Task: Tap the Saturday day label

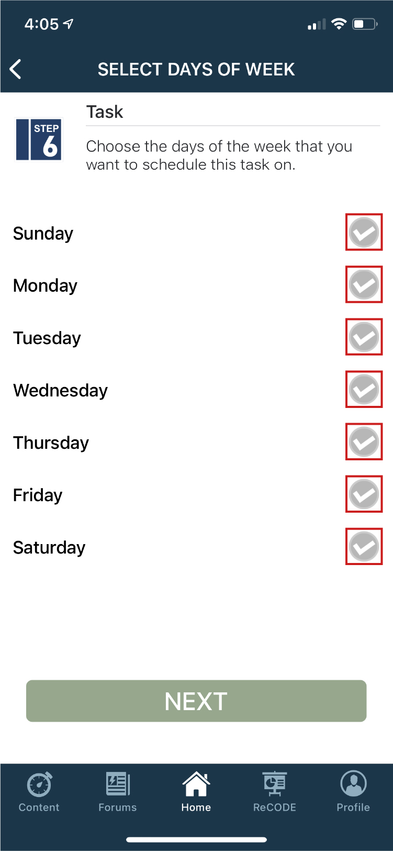Action: pyautogui.click(x=49, y=548)
